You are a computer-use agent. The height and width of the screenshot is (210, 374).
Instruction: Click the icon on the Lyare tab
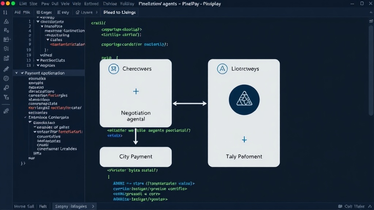(77, 12)
